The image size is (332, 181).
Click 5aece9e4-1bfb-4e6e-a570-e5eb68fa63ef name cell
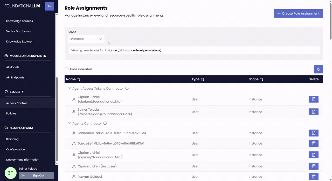(111, 143)
